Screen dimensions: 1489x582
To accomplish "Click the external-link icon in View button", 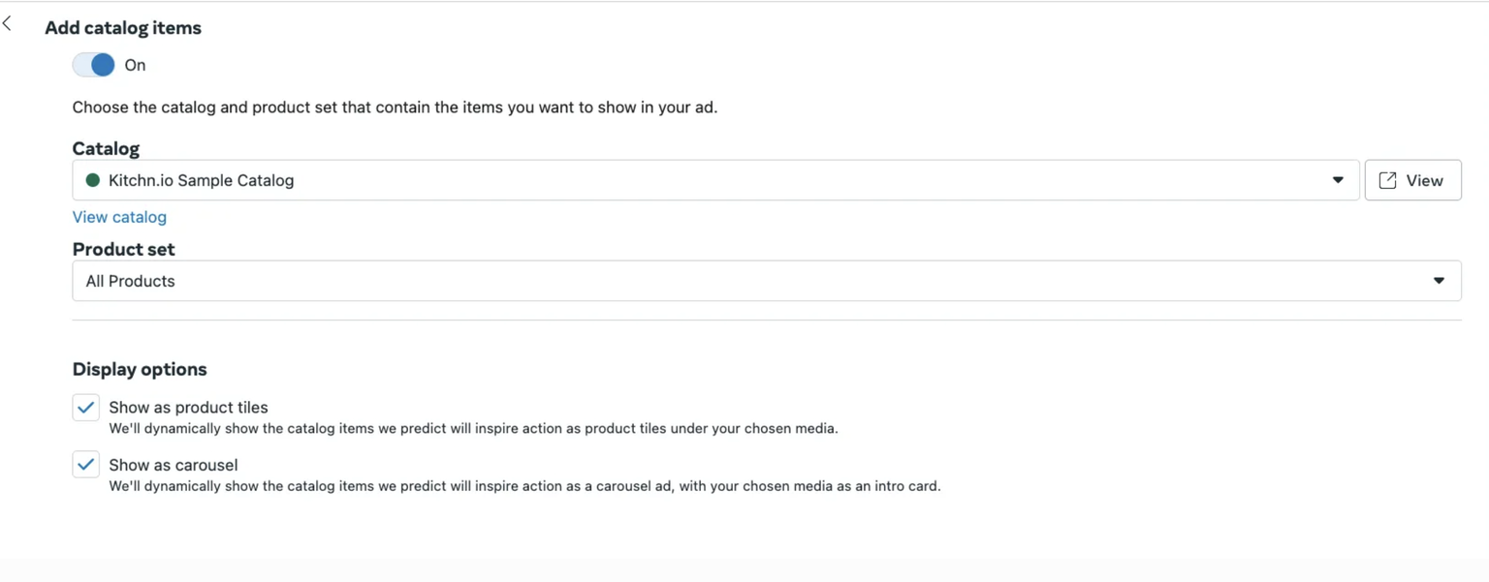I will pyautogui.click(x=1387, y=181).
